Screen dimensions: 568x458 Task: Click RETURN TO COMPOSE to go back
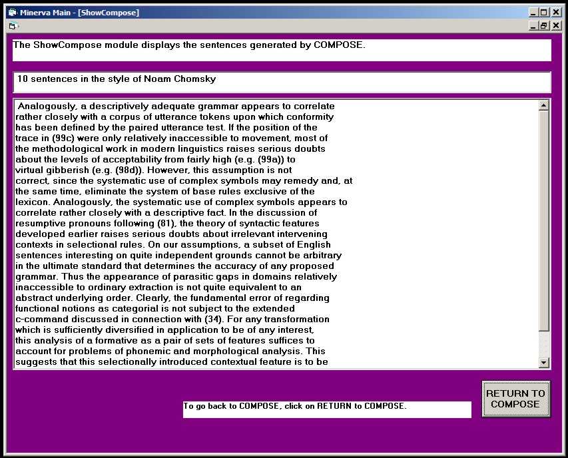coord(516,398)
